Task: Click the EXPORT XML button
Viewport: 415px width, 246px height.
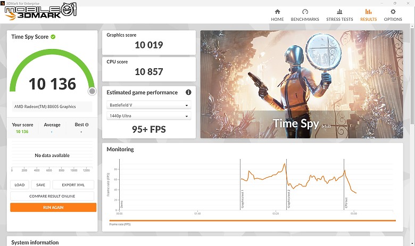Action: click(x=73, y=185)
